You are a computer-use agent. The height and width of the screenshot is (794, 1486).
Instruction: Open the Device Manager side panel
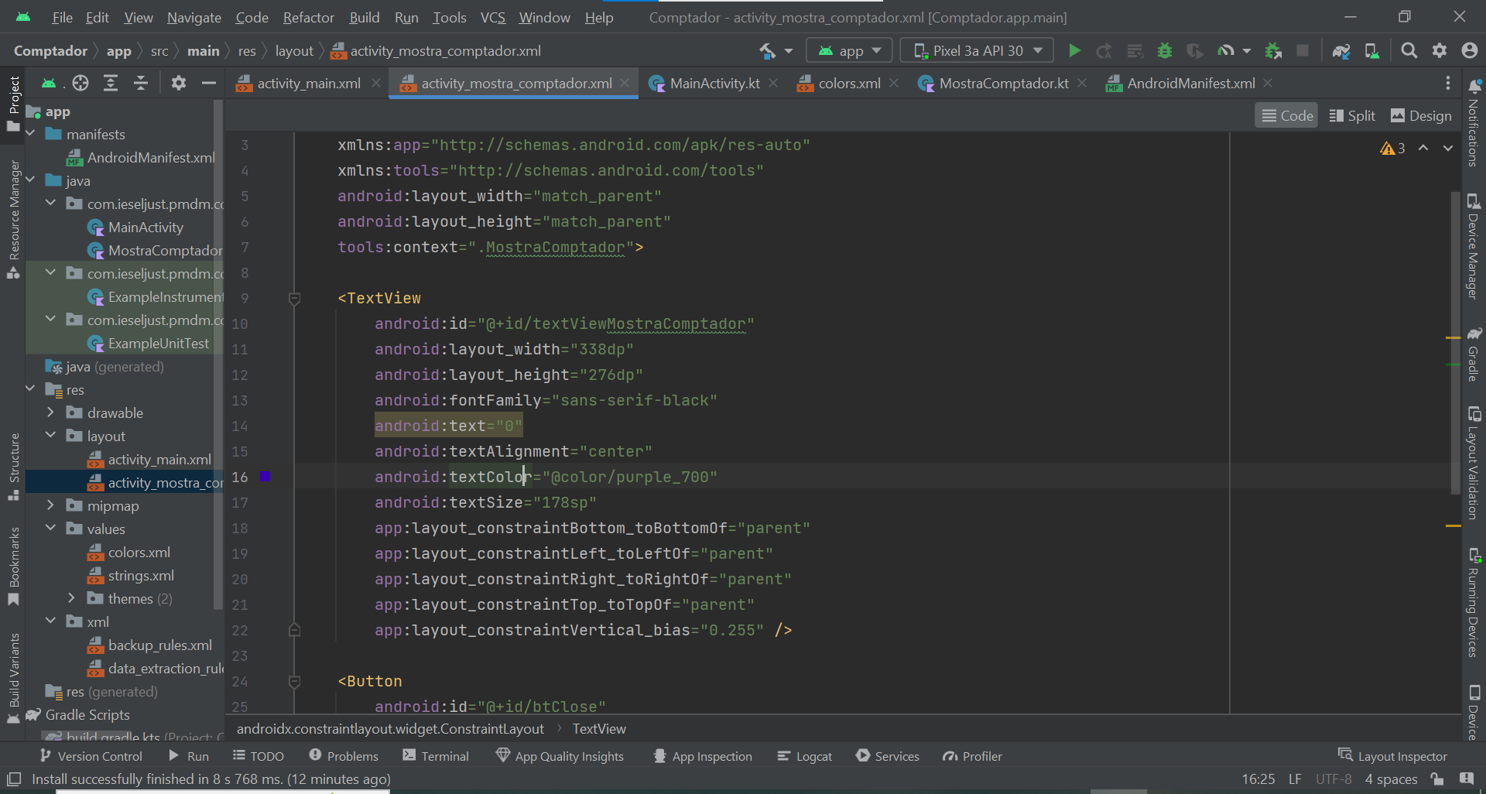(1475, 248)
